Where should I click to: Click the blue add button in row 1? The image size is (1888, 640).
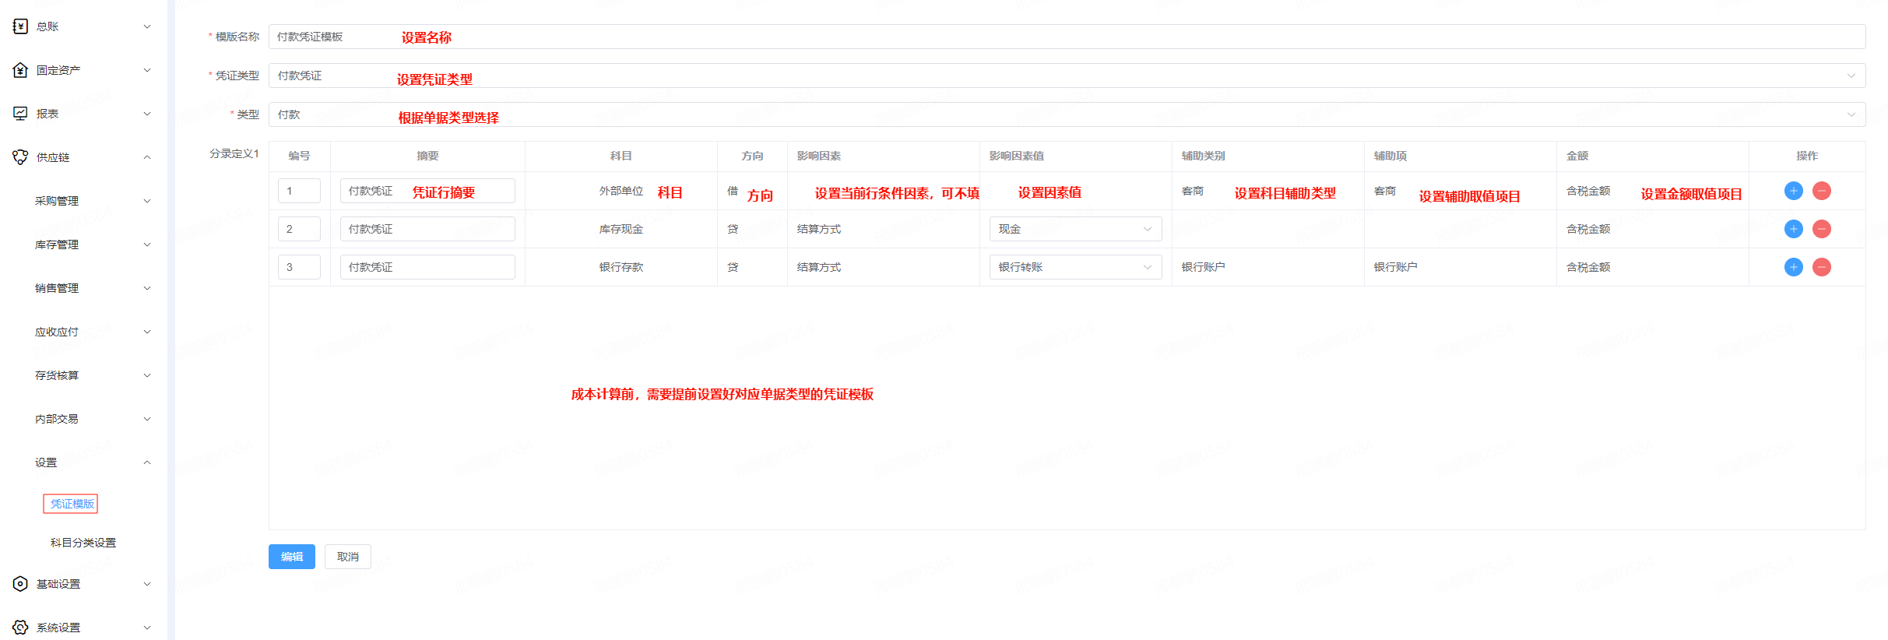[1793, 191]
